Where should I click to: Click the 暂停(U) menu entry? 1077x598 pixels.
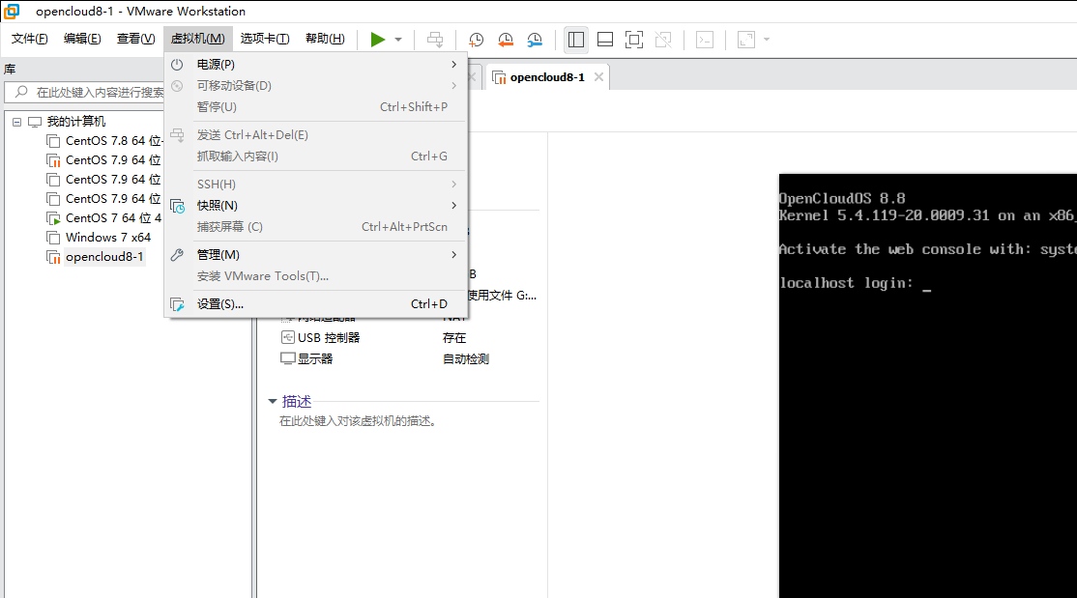(x=316, y=107)
